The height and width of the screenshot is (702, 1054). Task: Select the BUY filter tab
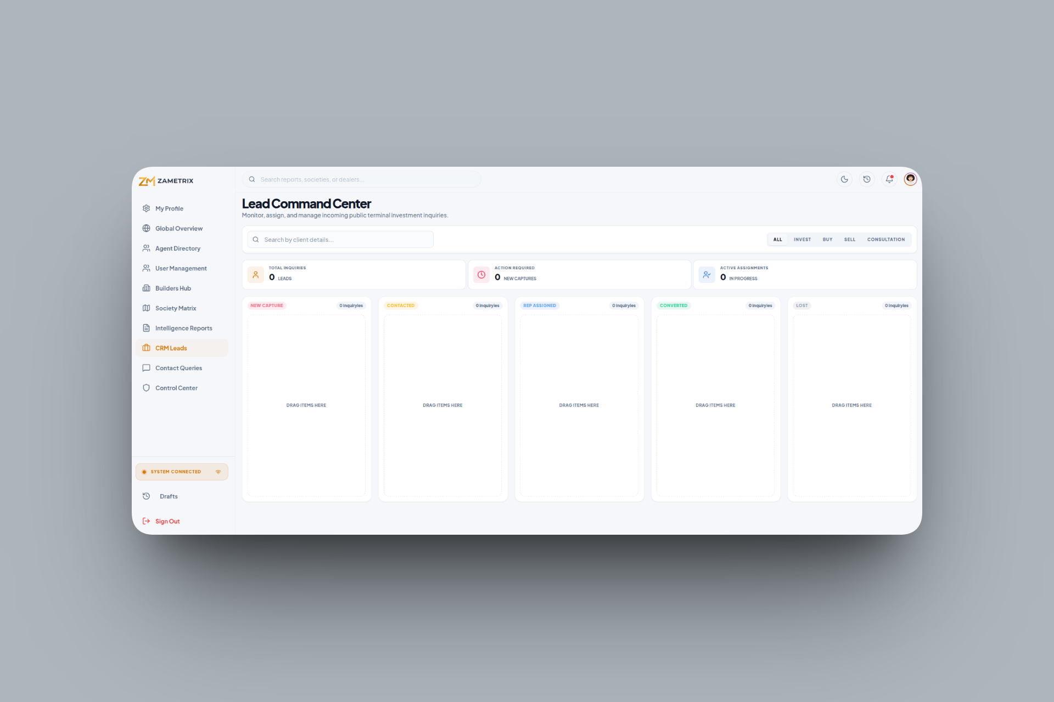(827, 240)
